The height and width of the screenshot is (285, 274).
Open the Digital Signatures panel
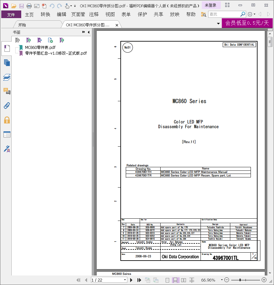(7, 149)
